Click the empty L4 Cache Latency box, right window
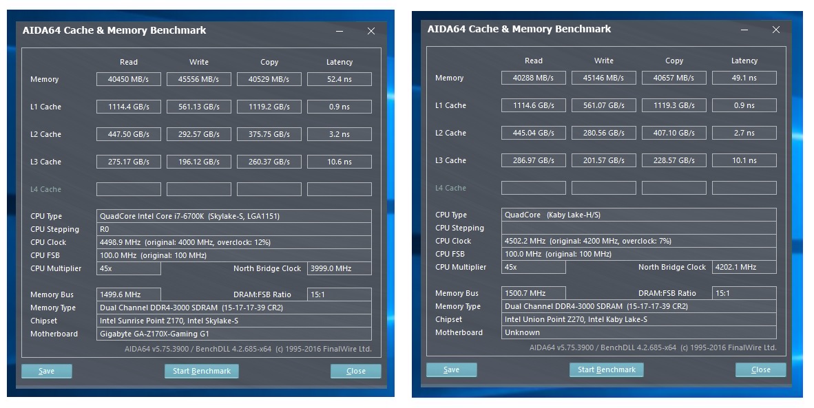814x408 pixels. pos(744,188)
